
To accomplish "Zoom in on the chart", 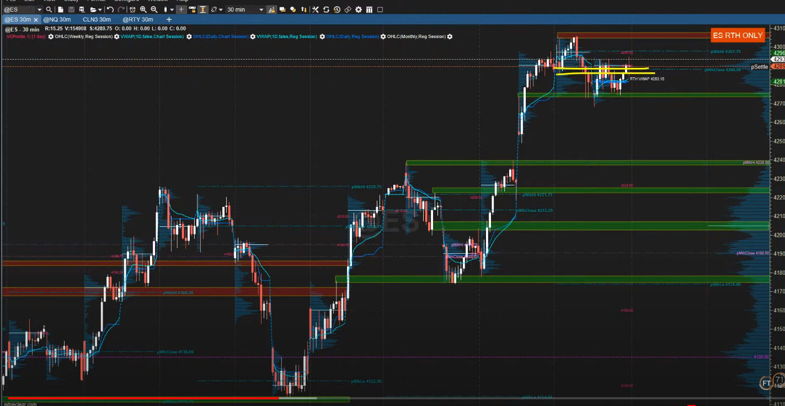I will (x=143, y=9).
